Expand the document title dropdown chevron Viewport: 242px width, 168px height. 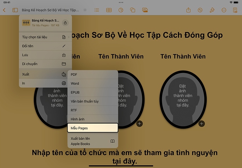click(85, 10)
